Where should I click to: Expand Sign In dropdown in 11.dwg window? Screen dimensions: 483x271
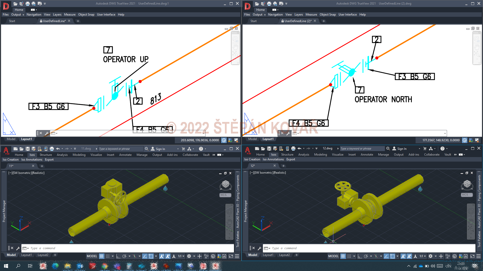click(178, 149)
